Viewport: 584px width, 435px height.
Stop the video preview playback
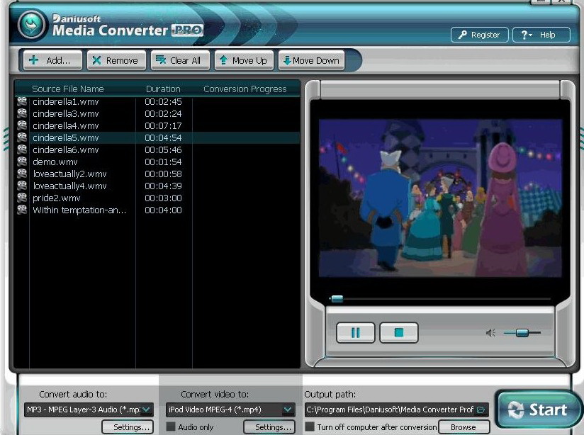(398, 332)
